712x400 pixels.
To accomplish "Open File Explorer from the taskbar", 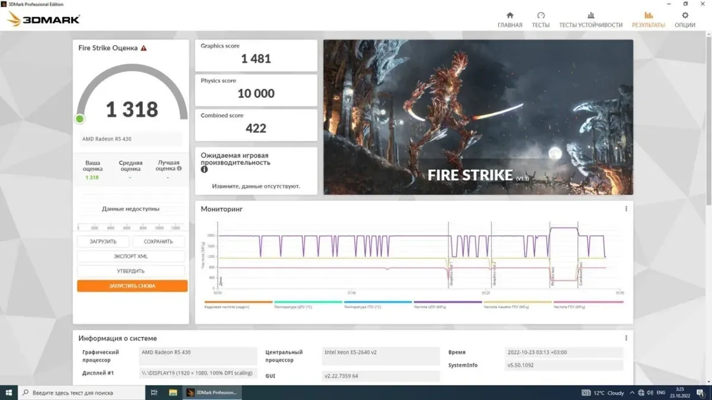I will (173, 392).
